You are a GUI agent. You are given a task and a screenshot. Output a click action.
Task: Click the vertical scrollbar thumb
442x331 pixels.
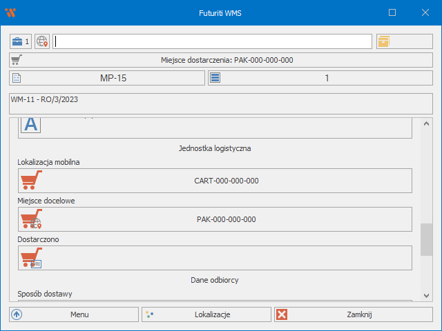[x=427, y=240]
